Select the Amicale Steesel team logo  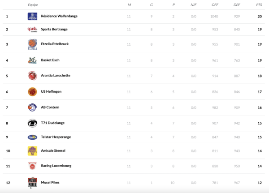(32, 151)
